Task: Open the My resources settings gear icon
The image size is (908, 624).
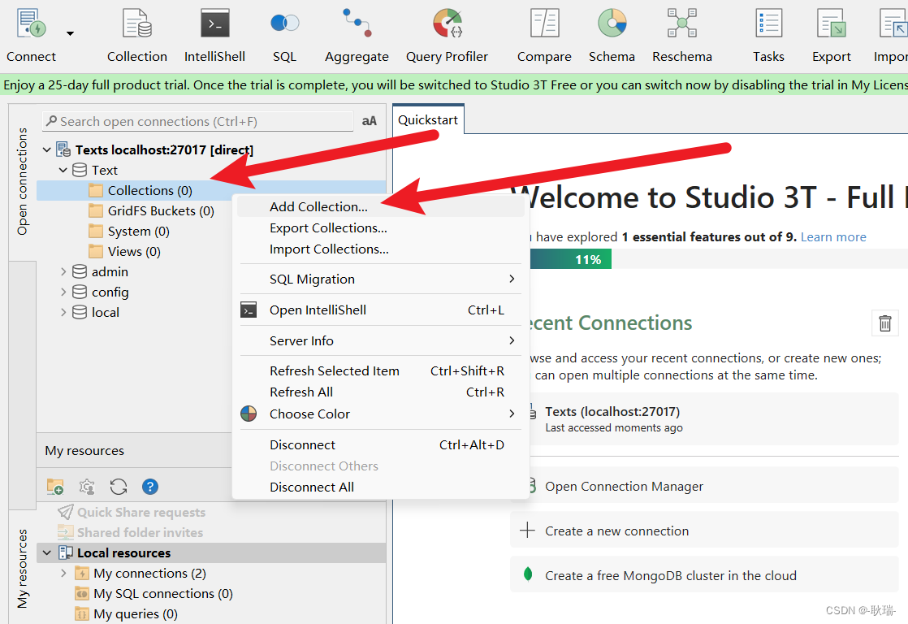Action: point(87,487)
